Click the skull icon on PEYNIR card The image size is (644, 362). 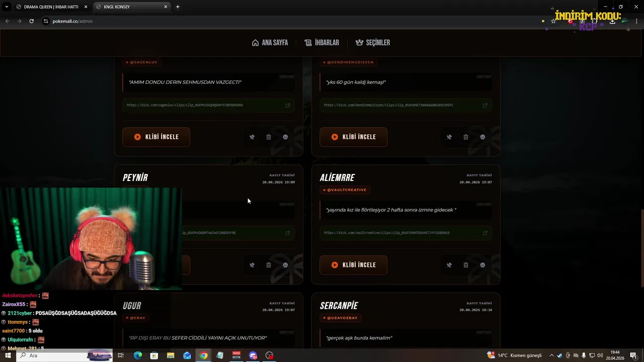click(285, 265)
